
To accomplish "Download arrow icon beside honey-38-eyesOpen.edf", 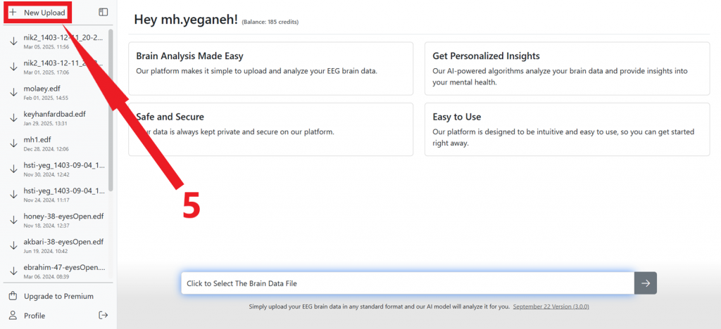I will (13, 220).
